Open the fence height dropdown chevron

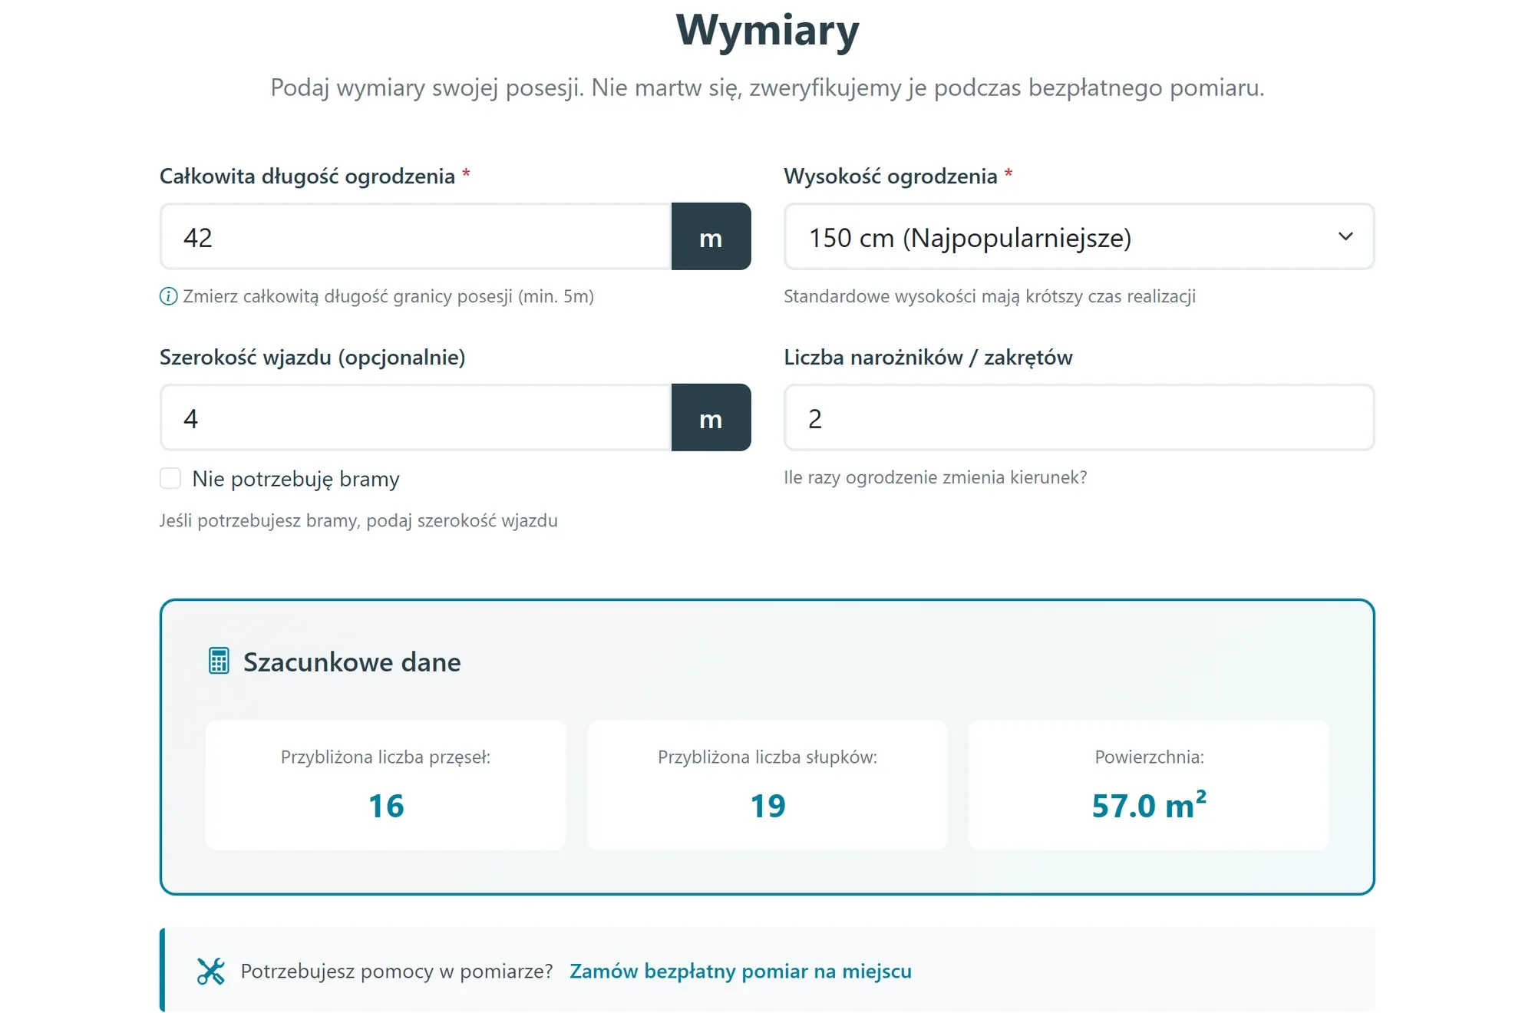[1345, 236]
